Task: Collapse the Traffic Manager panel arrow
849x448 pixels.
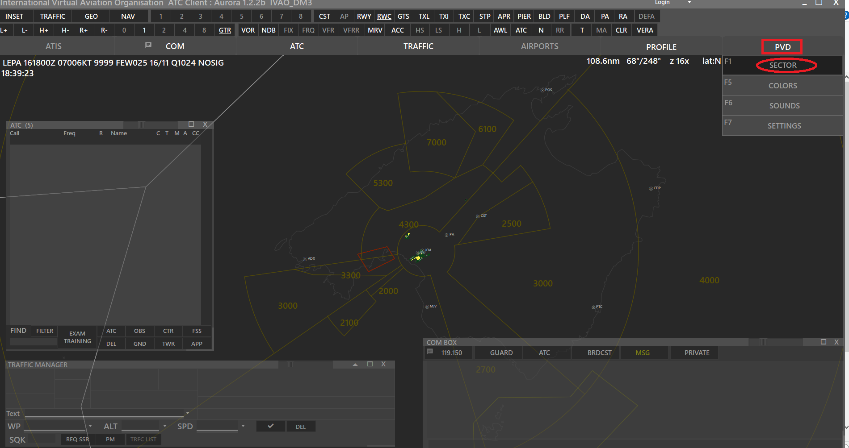Action: (x=355, y=365)
